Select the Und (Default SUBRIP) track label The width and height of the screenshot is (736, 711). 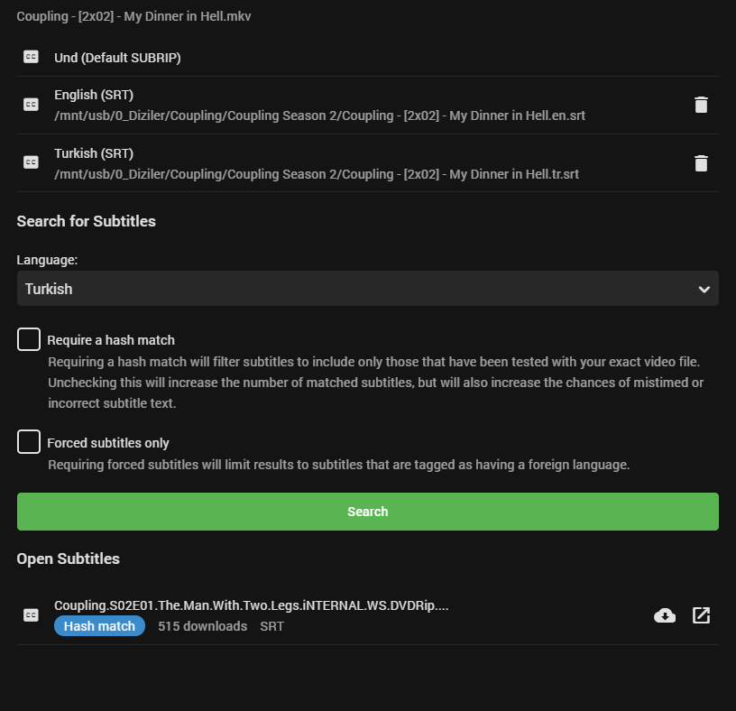point(117,58)
